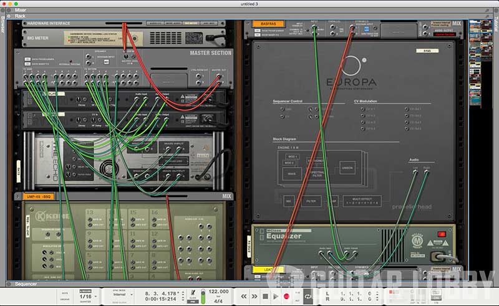Start playback with the Play button
Screen dimensions: 499x306
[x=276, y=297]
